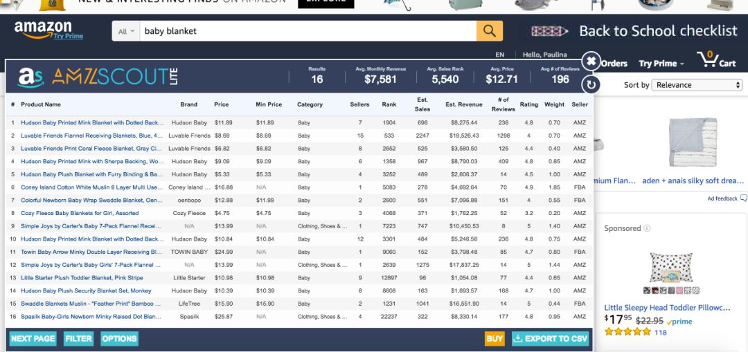Screen dimensions: 748x352
Task: Sort table by Seller column header
Action: tap(580, 104)
